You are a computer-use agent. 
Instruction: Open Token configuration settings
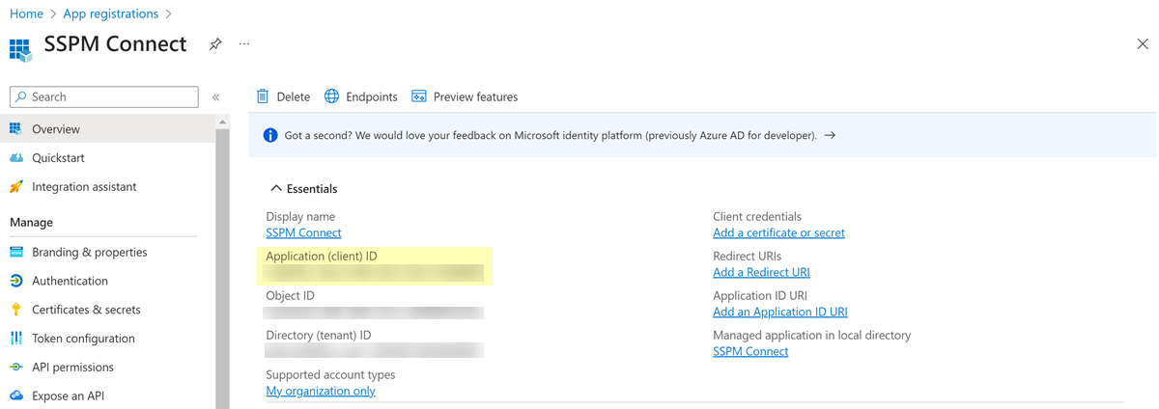click(x=83, y=339)
